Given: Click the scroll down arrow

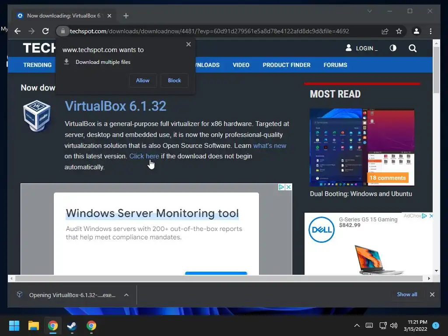Looking at the screenshot, I should coord(436,271).
